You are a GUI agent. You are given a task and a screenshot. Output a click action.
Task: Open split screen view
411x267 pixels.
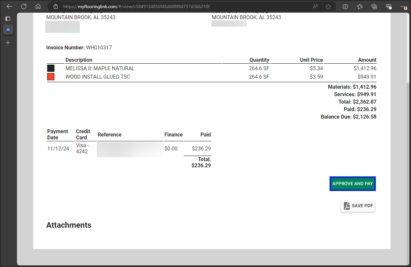coord(346,6)
